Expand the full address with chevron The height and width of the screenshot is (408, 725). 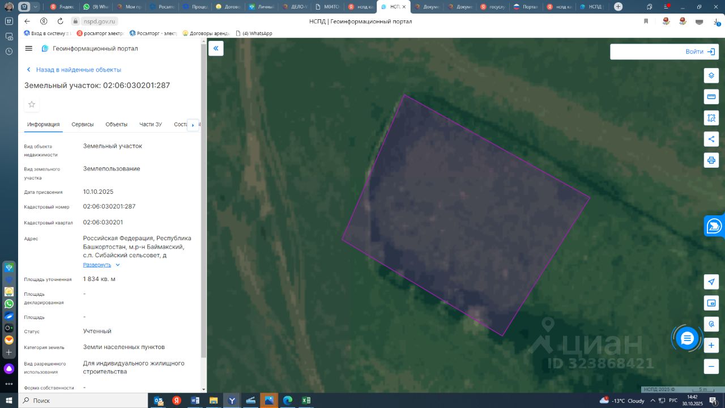click(118, 265)
